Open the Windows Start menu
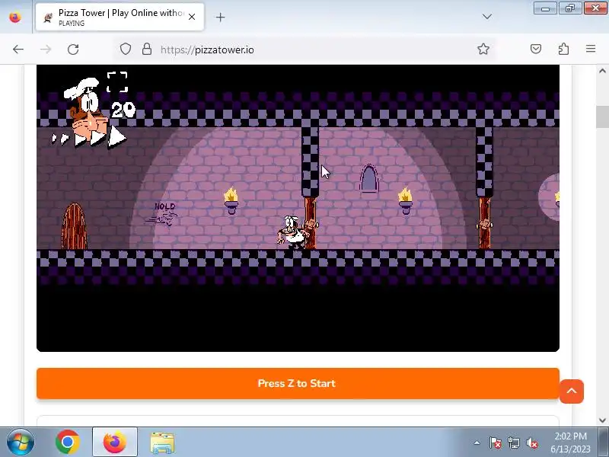Image resolution: width=609 pixels, height=457 pixels. (21, 443)
